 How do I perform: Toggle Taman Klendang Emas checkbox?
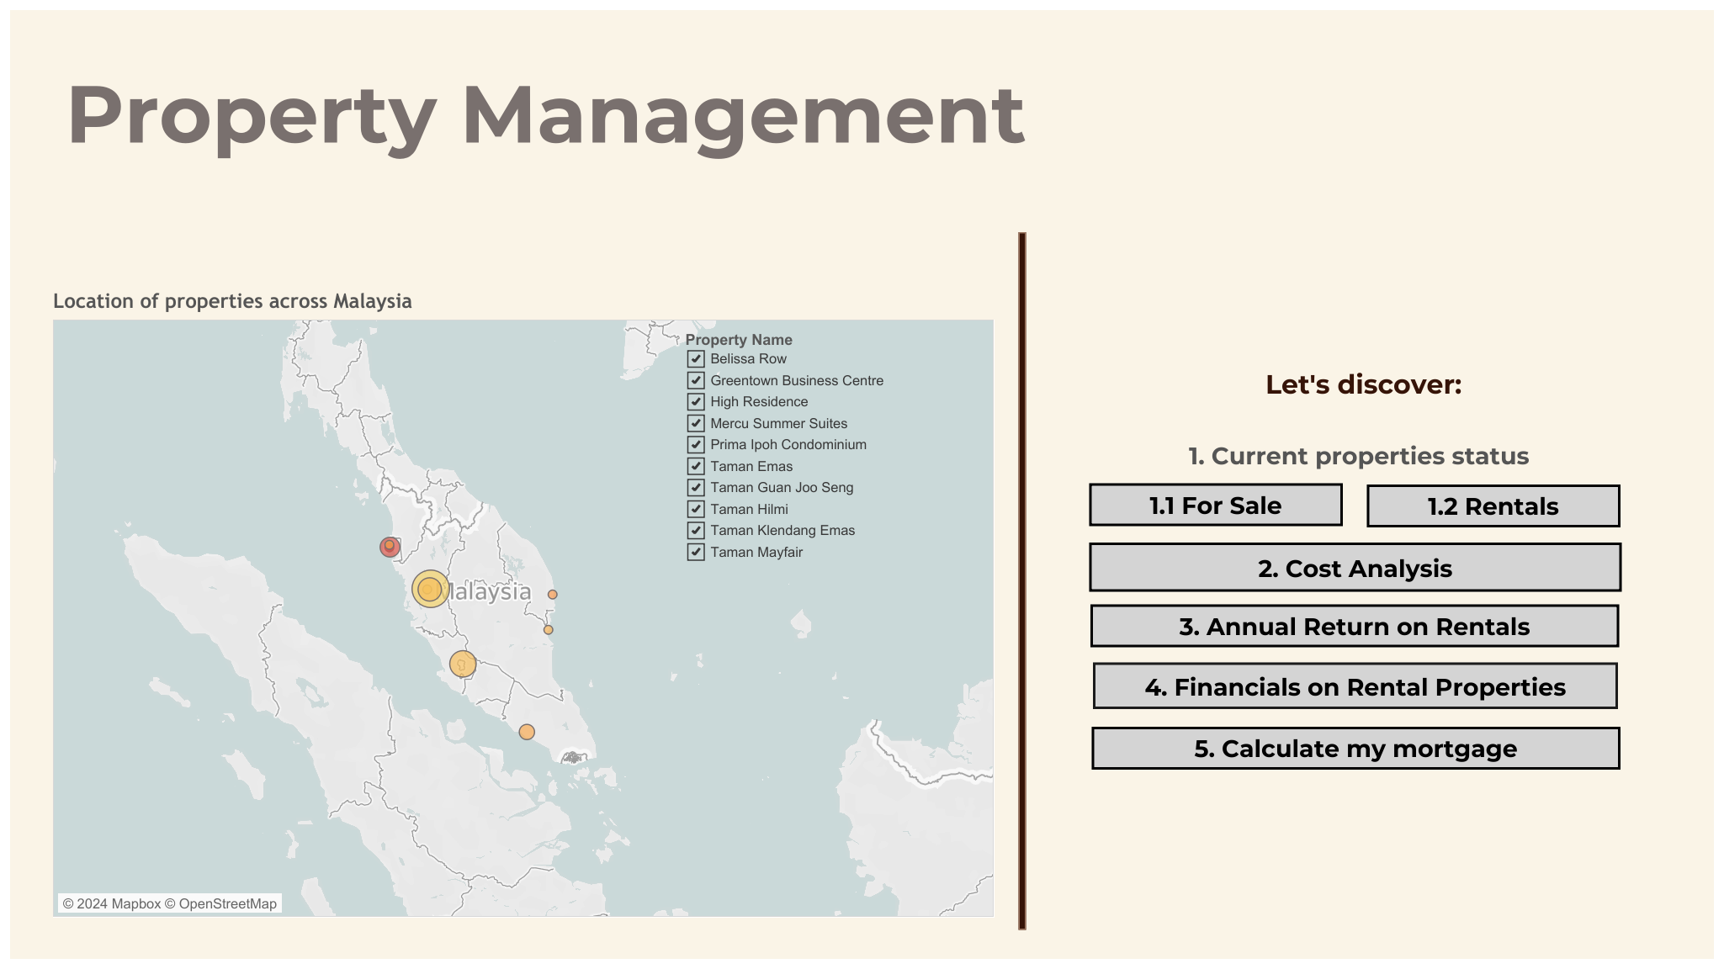[x=696, y=531]
